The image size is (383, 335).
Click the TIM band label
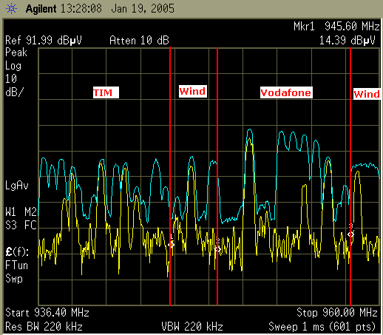[106, 92]
